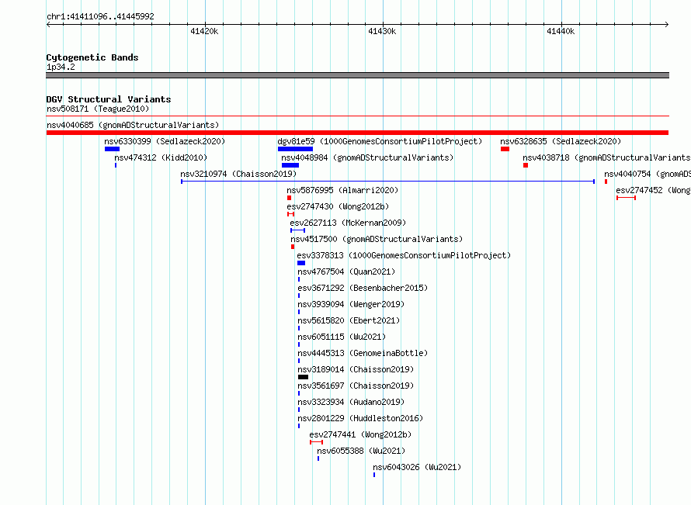Open nsv6043026 (Wu2021) variant

(x=417, y=467)
